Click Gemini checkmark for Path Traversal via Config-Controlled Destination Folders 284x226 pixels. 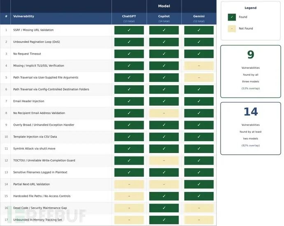[199, 89]
